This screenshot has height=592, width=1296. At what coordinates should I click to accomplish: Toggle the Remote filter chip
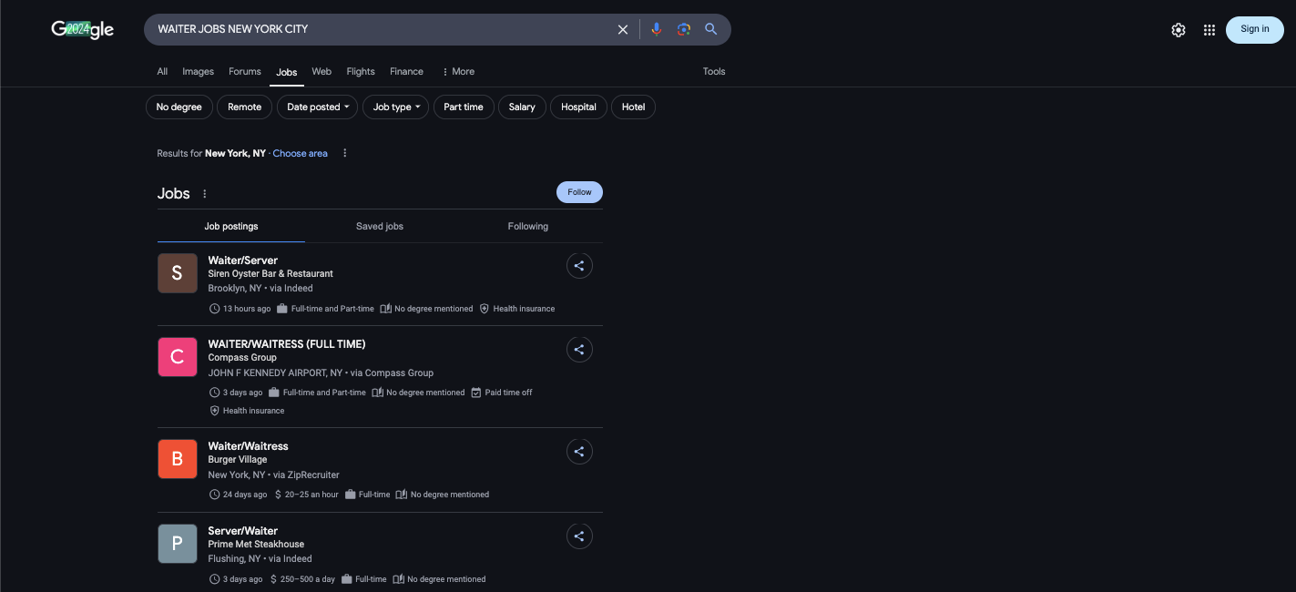tap(244, 107)
